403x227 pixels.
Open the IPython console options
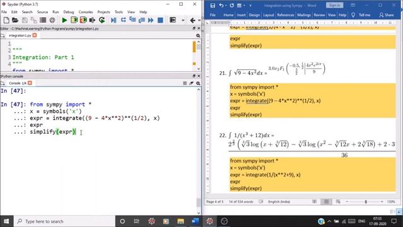click(198, 83)
